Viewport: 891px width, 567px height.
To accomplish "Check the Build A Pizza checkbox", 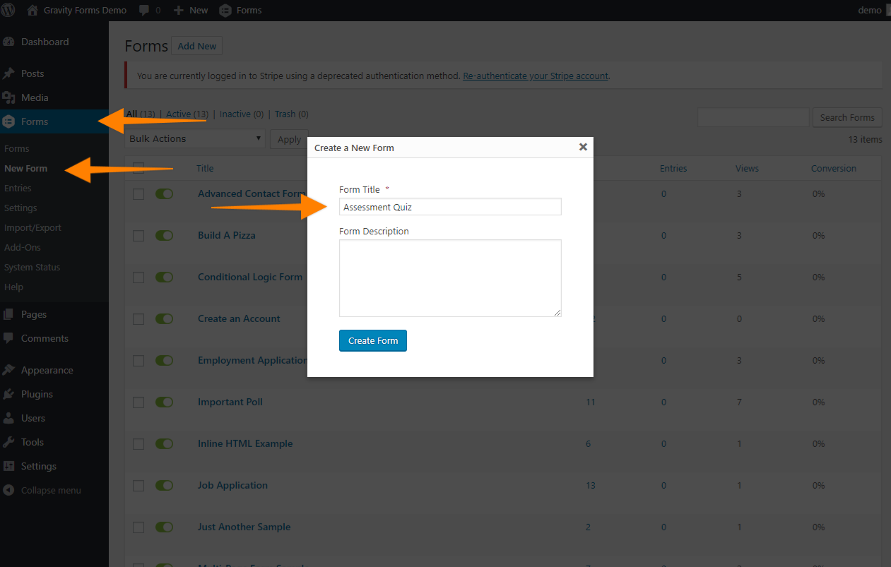I will click(138, 236).
